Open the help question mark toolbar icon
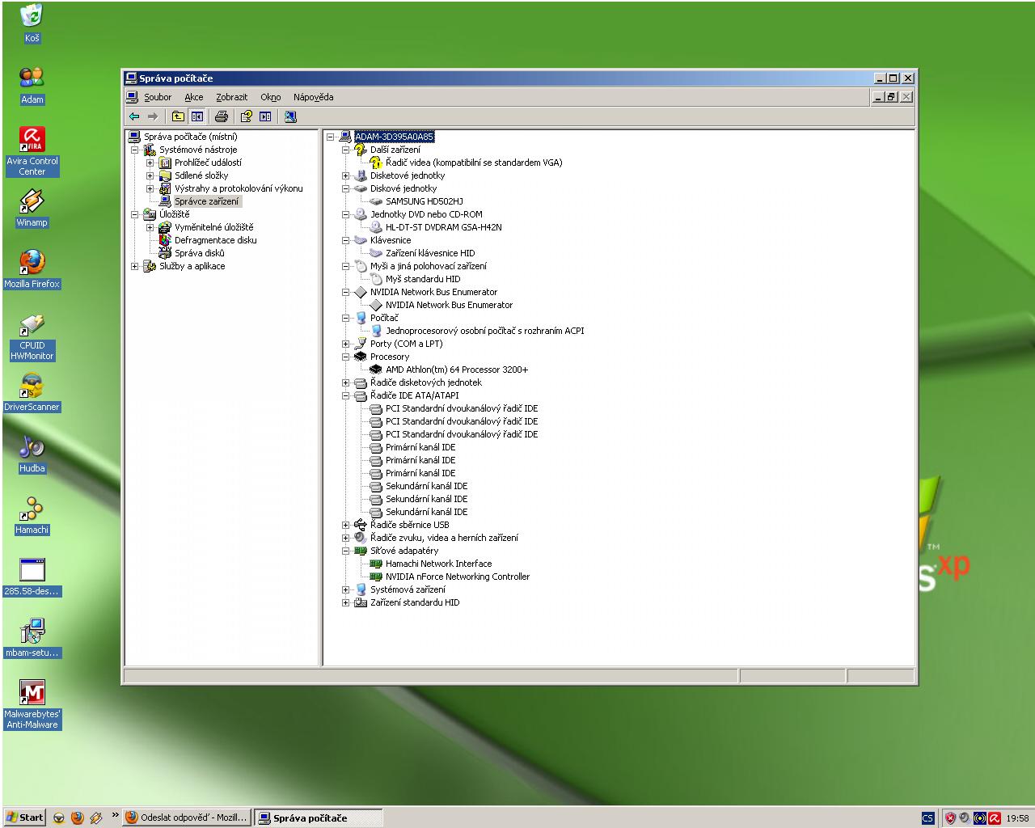1035x828 pixels. 246,116
